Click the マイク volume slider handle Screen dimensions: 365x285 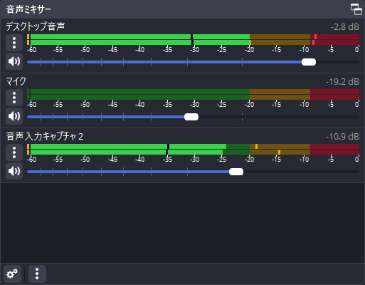[191, 117]
